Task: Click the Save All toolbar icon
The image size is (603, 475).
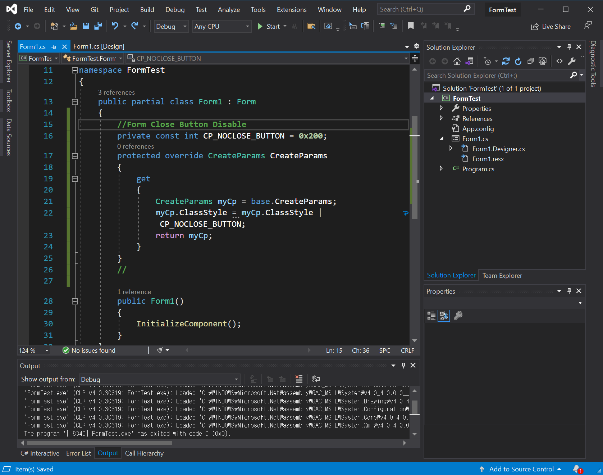Action: [x=98, y=26]
